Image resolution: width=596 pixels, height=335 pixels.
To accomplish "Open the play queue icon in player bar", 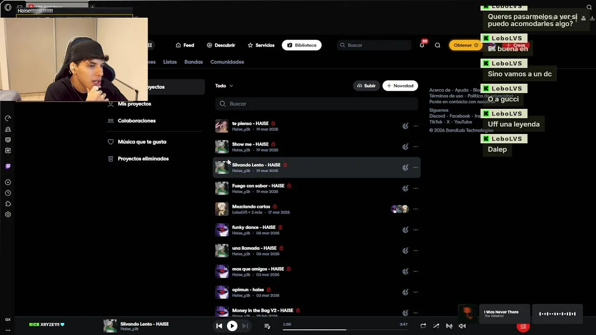I will 267,326.
